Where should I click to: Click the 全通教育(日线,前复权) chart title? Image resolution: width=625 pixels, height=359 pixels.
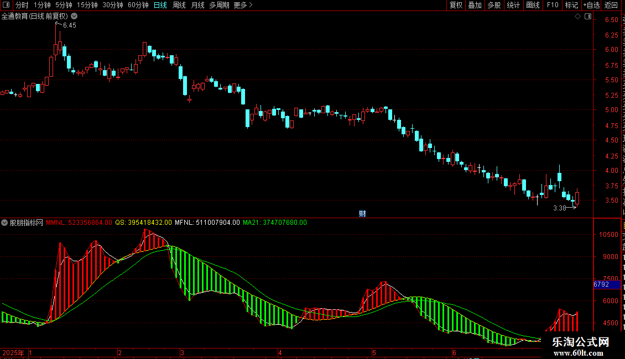tap(35, 17)
